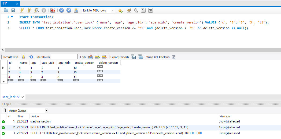Save the script with the floppy disk icon
281x139 pixels.
point(13,10)
